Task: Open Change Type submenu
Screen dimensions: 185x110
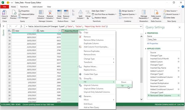Action: pos(97,59)
